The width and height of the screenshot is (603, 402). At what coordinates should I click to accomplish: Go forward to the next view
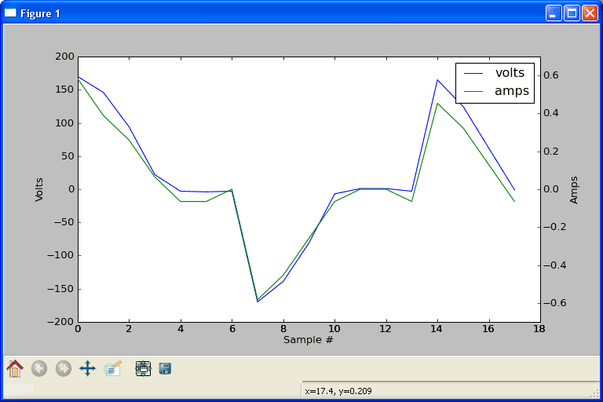pos(64,368)
